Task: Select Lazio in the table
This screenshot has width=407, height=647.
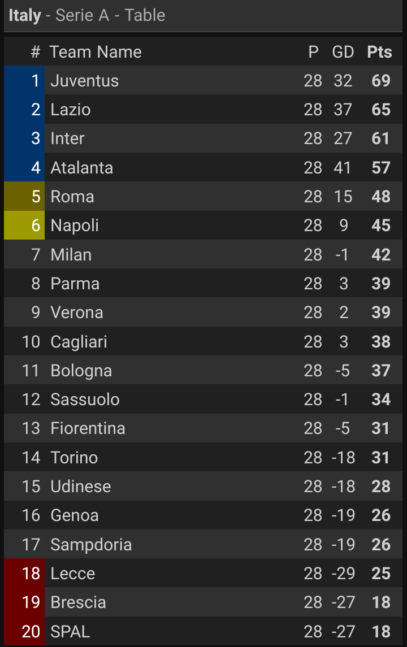Action: [x=71, y=110]
